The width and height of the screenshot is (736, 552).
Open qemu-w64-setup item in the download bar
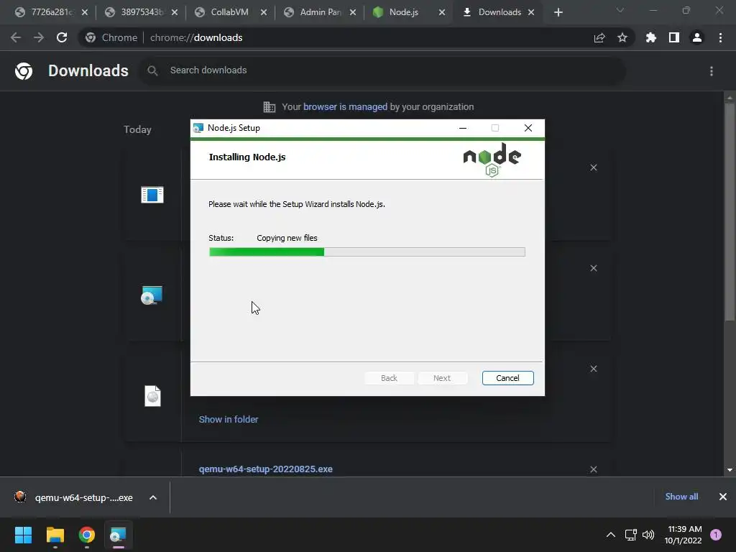click(x=76, y=497)
